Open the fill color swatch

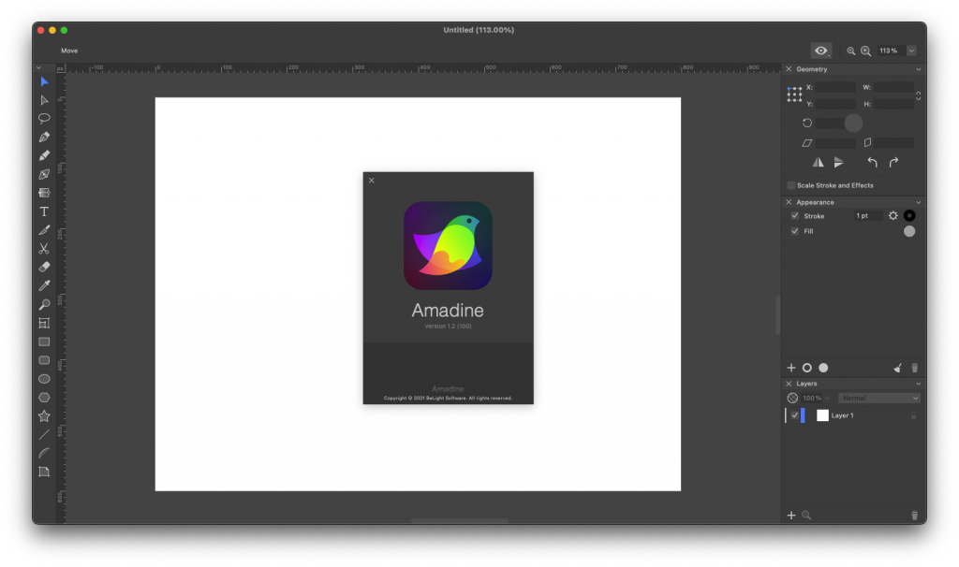(909, 231)
